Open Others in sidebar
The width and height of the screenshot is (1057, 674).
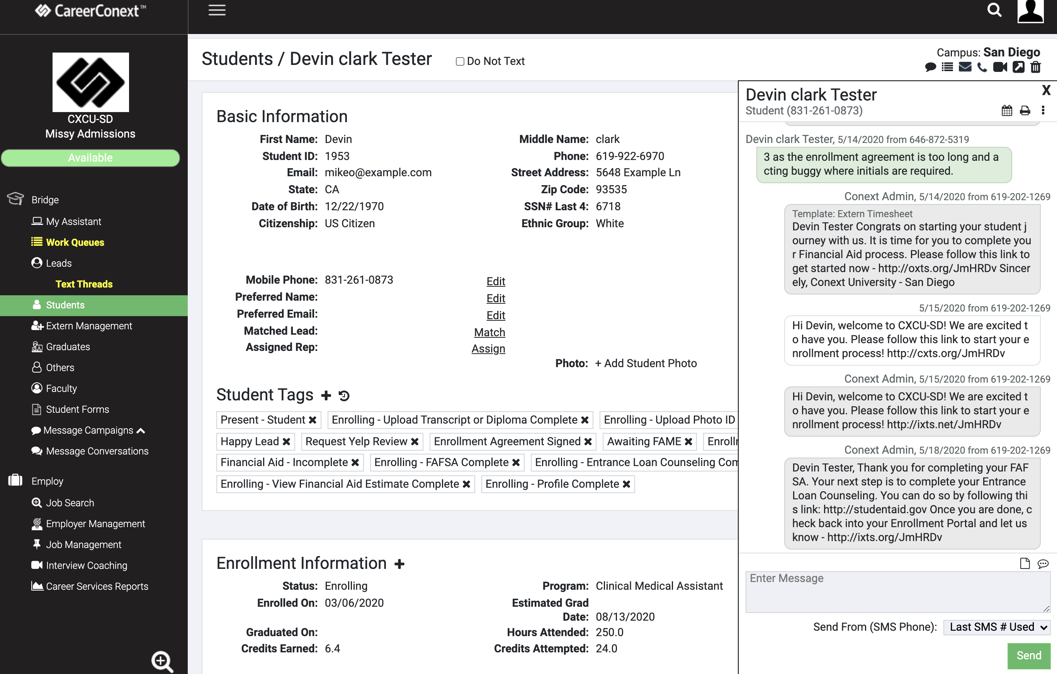tap(53, 368)
